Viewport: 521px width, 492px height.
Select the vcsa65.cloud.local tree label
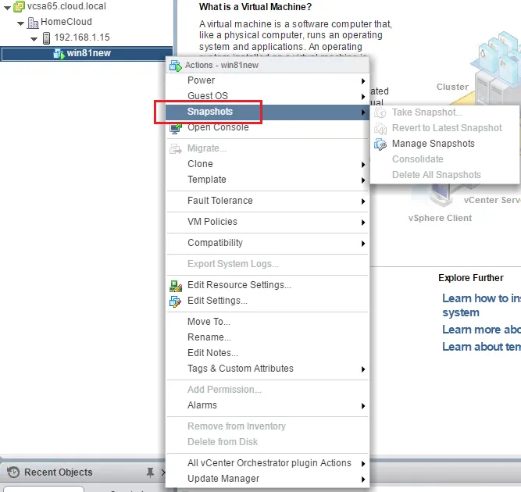click(66, 6)
